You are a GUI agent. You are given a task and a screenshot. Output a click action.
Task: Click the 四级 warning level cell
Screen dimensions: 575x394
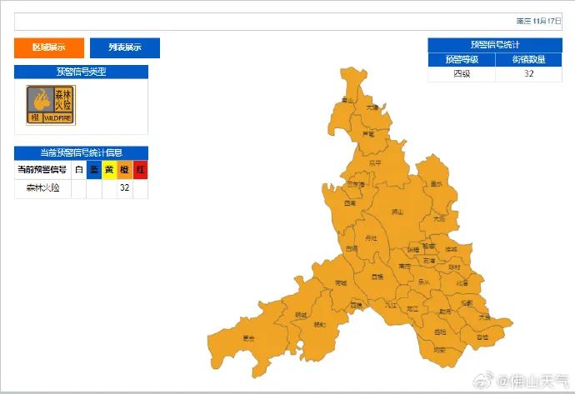461,74
